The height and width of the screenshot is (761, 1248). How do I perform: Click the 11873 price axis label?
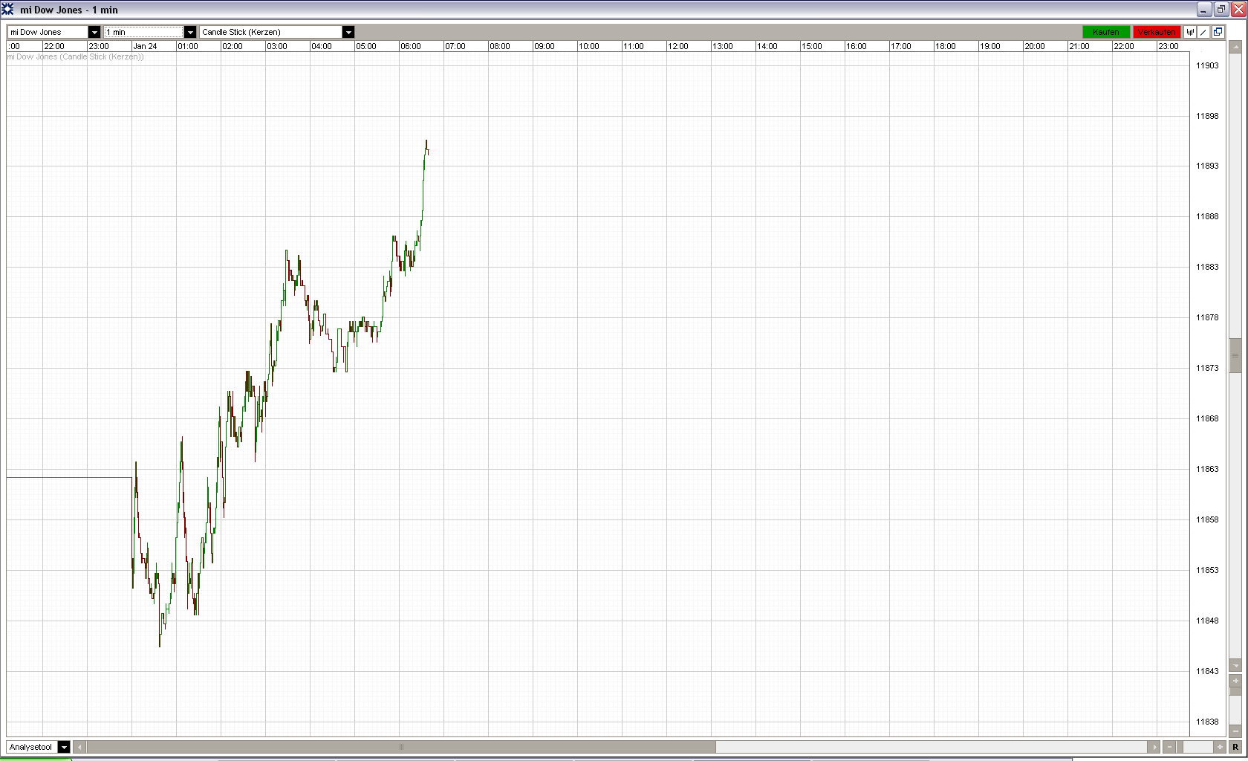pyautogui.click(x=1207, y=368)
